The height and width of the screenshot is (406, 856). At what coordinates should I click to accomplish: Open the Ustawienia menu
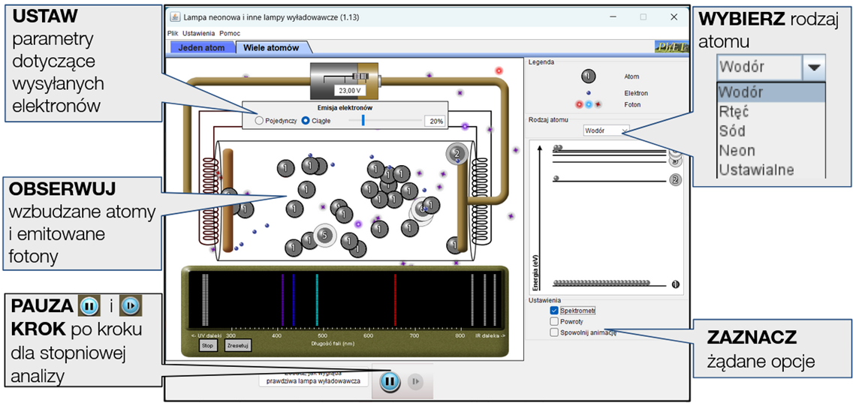tap(199, 33)
